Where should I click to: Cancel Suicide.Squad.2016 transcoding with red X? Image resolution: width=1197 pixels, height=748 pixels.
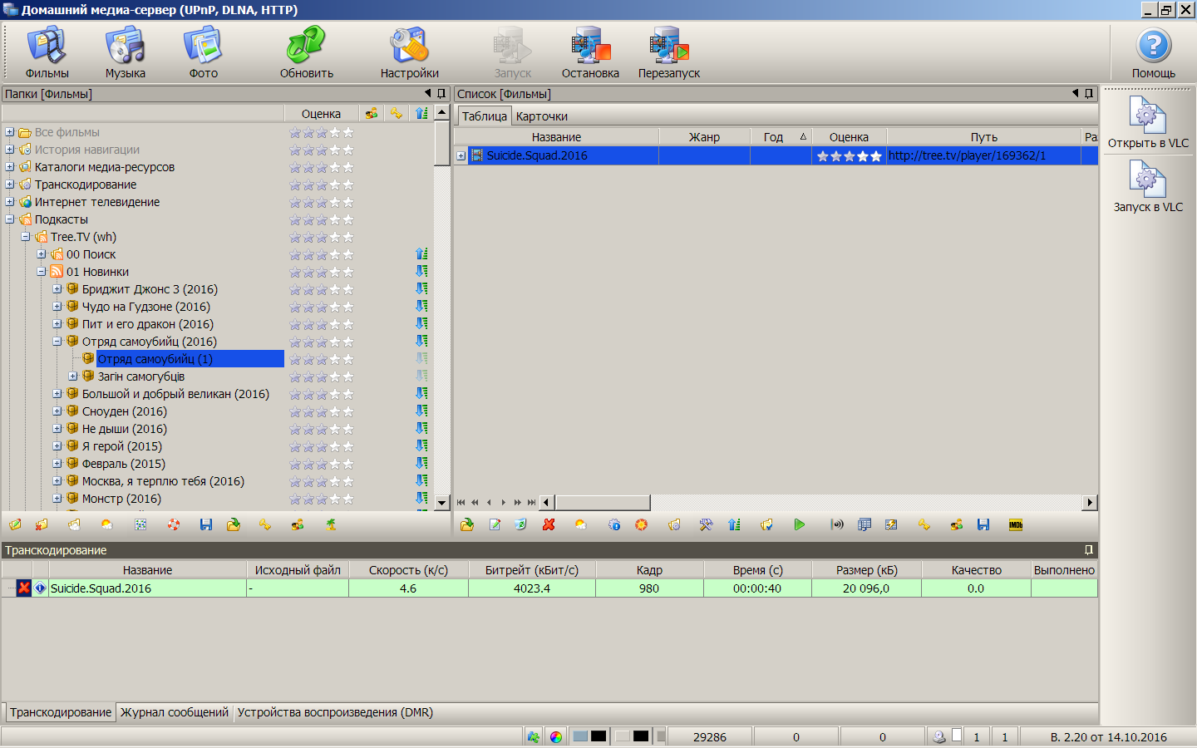click(24, 588)
